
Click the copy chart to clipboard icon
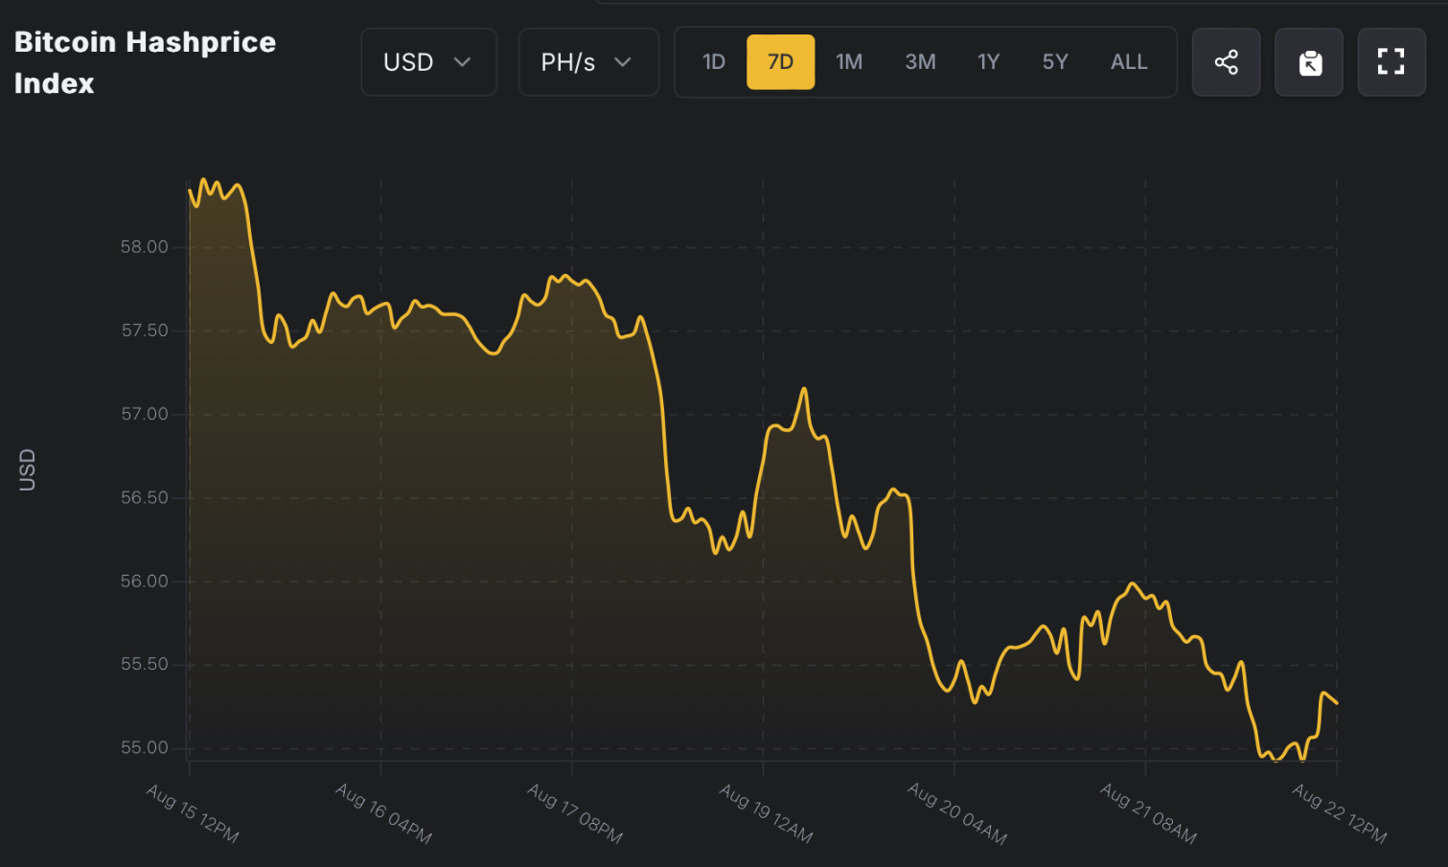coord(1309,62)
